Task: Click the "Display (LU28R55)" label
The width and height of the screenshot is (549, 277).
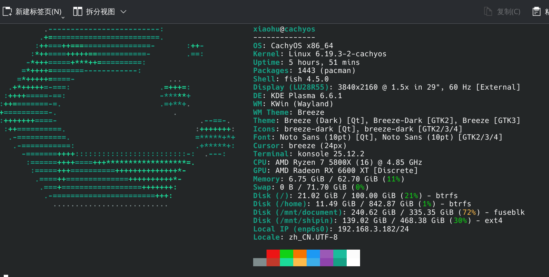Action: click(291, 87)
